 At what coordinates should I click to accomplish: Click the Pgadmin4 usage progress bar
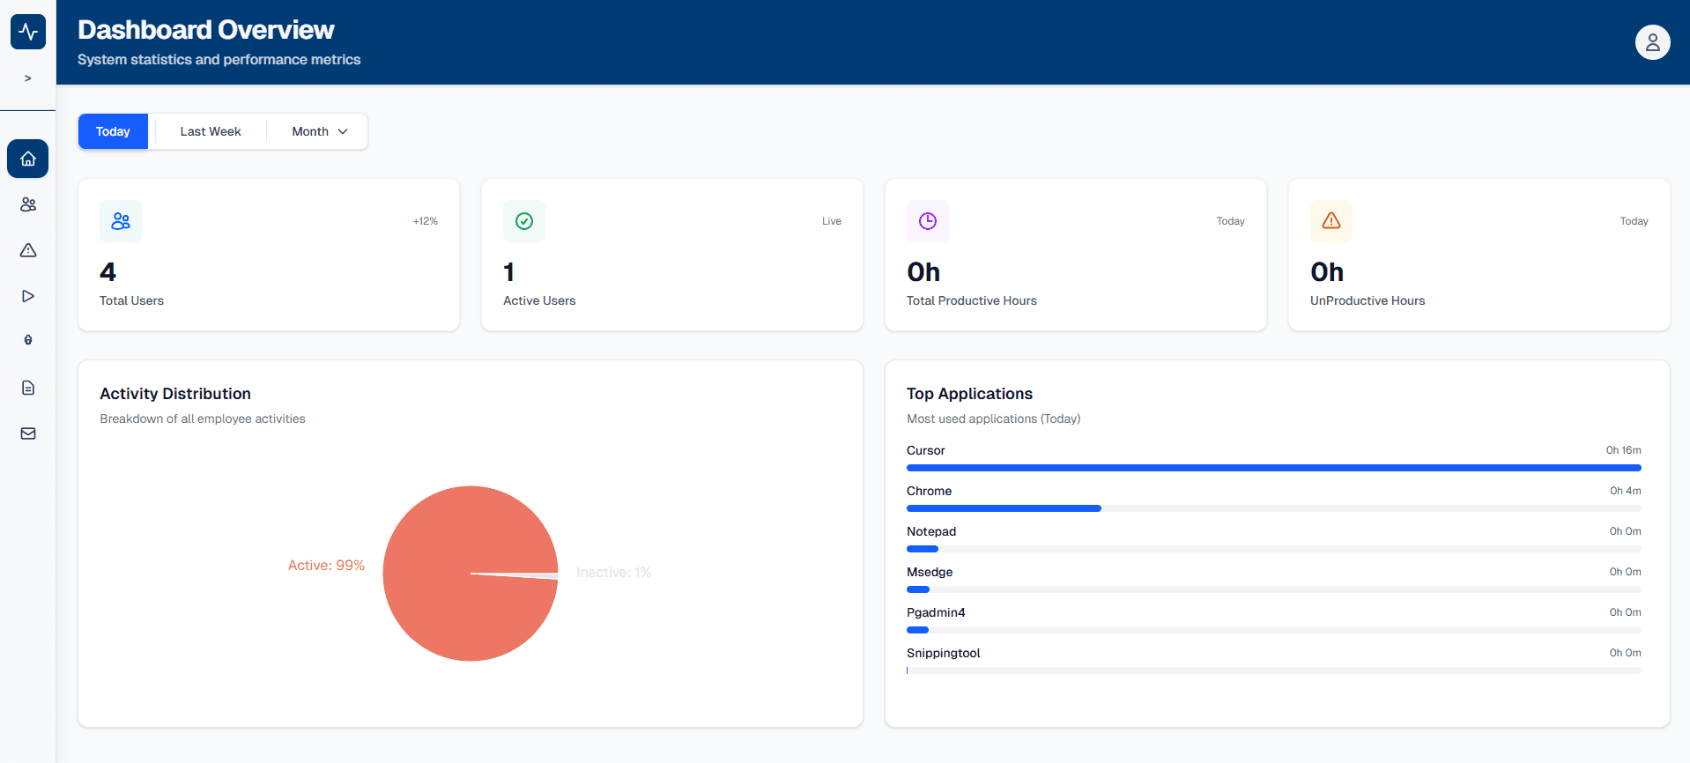pyautogui.click(x=1274, y=630)
